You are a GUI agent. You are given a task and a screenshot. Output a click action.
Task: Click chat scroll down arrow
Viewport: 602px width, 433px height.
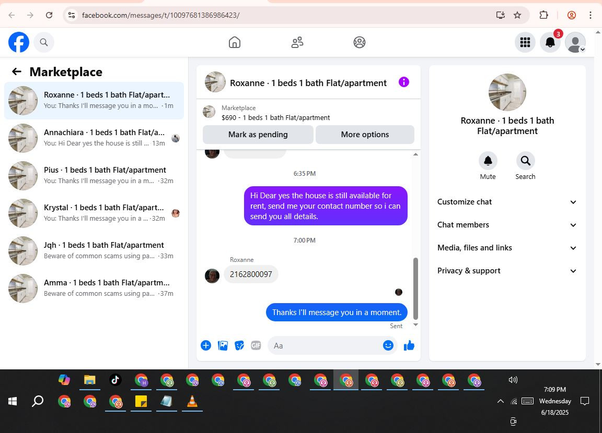tap(415, 325)
